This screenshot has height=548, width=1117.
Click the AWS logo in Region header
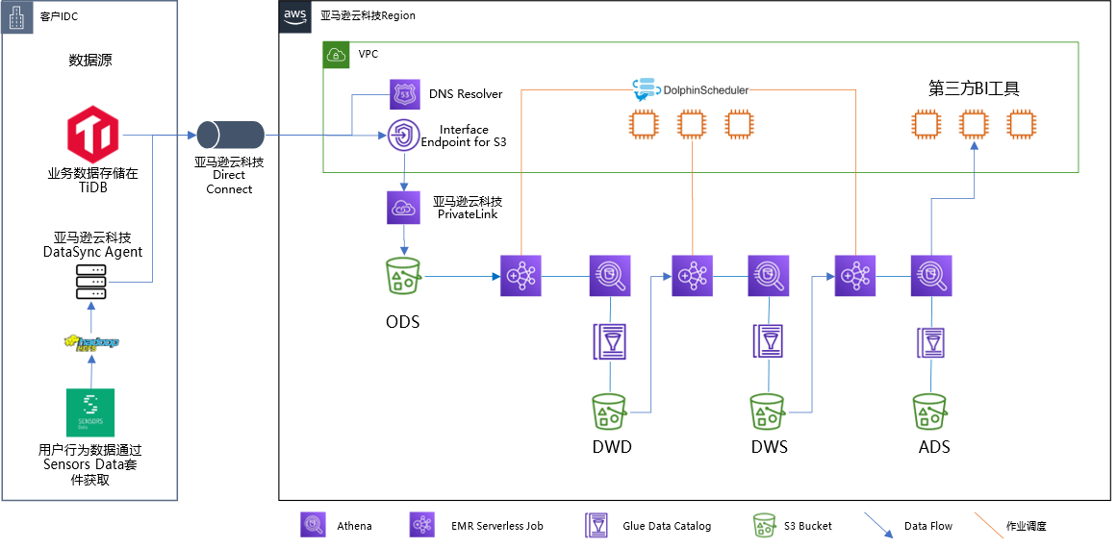tap(295, 15)
